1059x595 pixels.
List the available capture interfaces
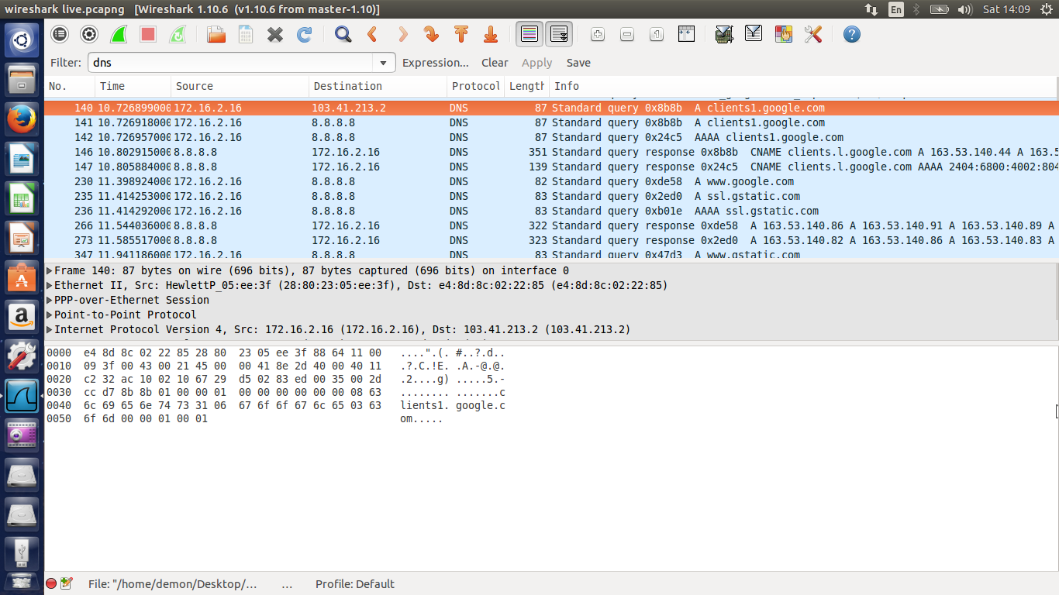tap(59, 34)
